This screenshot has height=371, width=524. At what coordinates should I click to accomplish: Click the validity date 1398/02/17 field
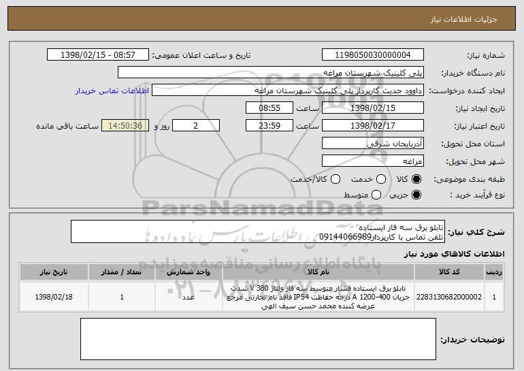372,125
